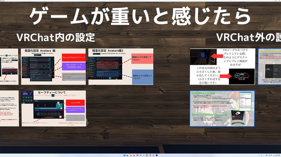
Task: Click the OneDrive cloud tray icon
Action: pos(267,155)
